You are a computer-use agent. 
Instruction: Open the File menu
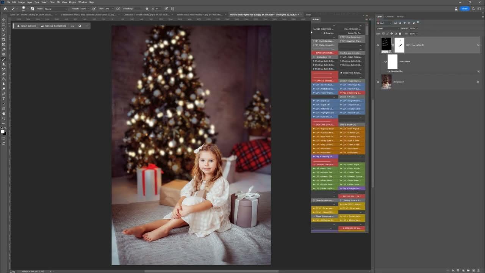(x=8, y=2)
